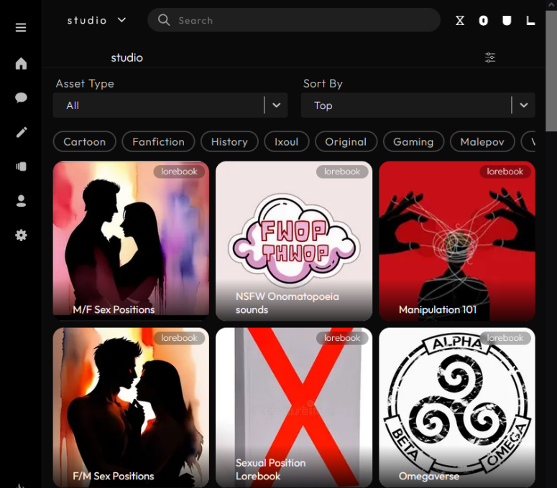Select the History tag chip
The image size is (557, 488).
pos(229,142)
